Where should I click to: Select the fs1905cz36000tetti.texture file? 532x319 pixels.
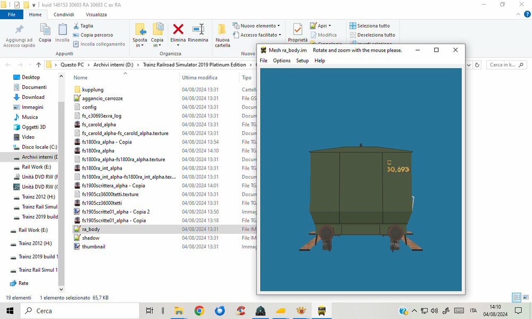(110, 195)
